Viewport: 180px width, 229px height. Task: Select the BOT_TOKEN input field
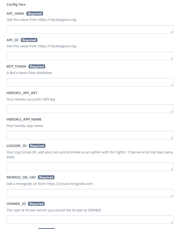click(90, 82)
